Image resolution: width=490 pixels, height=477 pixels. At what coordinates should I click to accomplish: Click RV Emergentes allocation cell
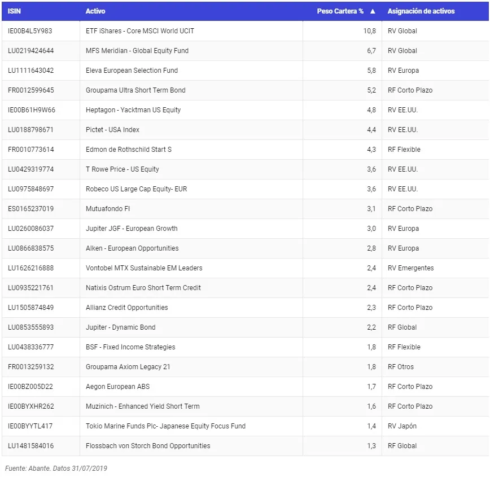coord(410,268)
